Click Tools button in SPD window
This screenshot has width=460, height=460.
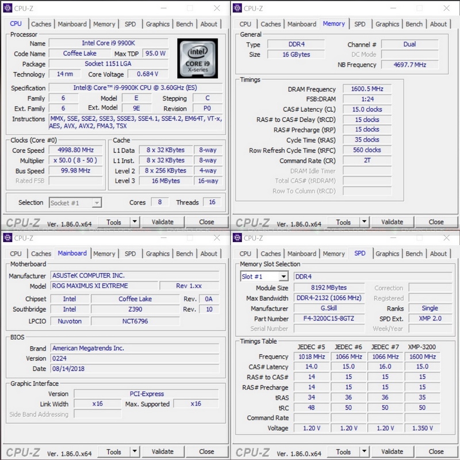coord(343,452)
